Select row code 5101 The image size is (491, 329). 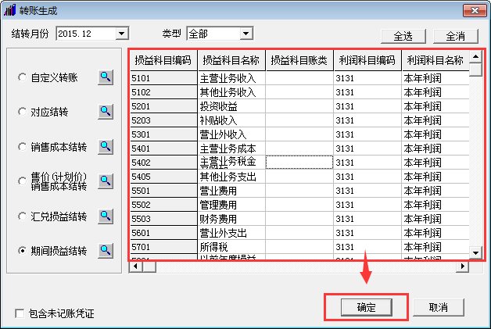point(163,78)
